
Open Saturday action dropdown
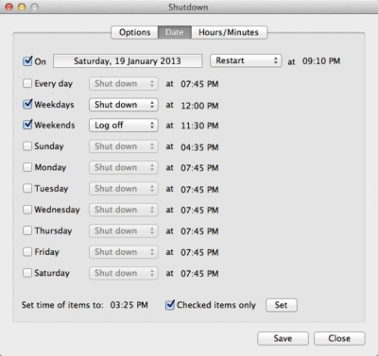click(124, 273)
